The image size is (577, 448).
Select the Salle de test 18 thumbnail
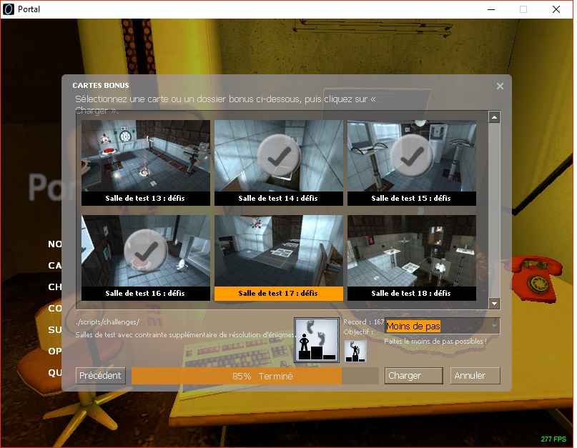[411, 251]
